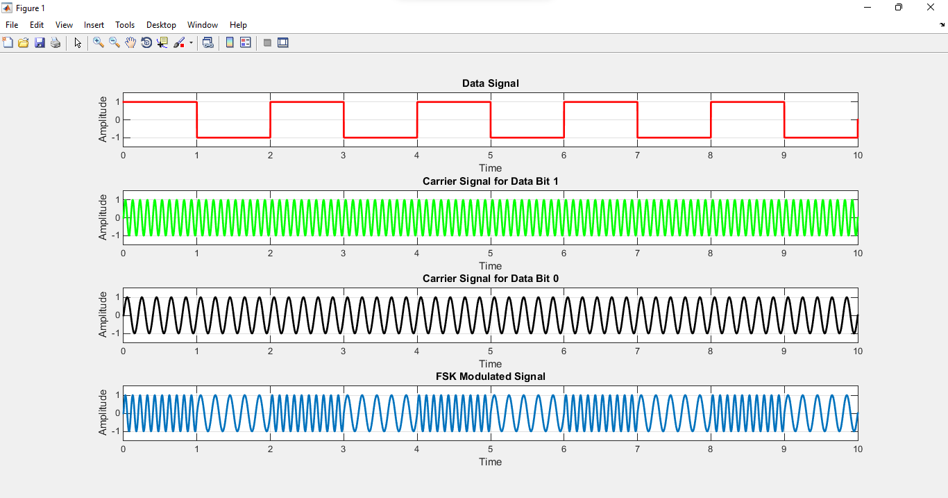Open the Desktop menu
The width and height of the screenshot is (948, 498).
point(161,25)
